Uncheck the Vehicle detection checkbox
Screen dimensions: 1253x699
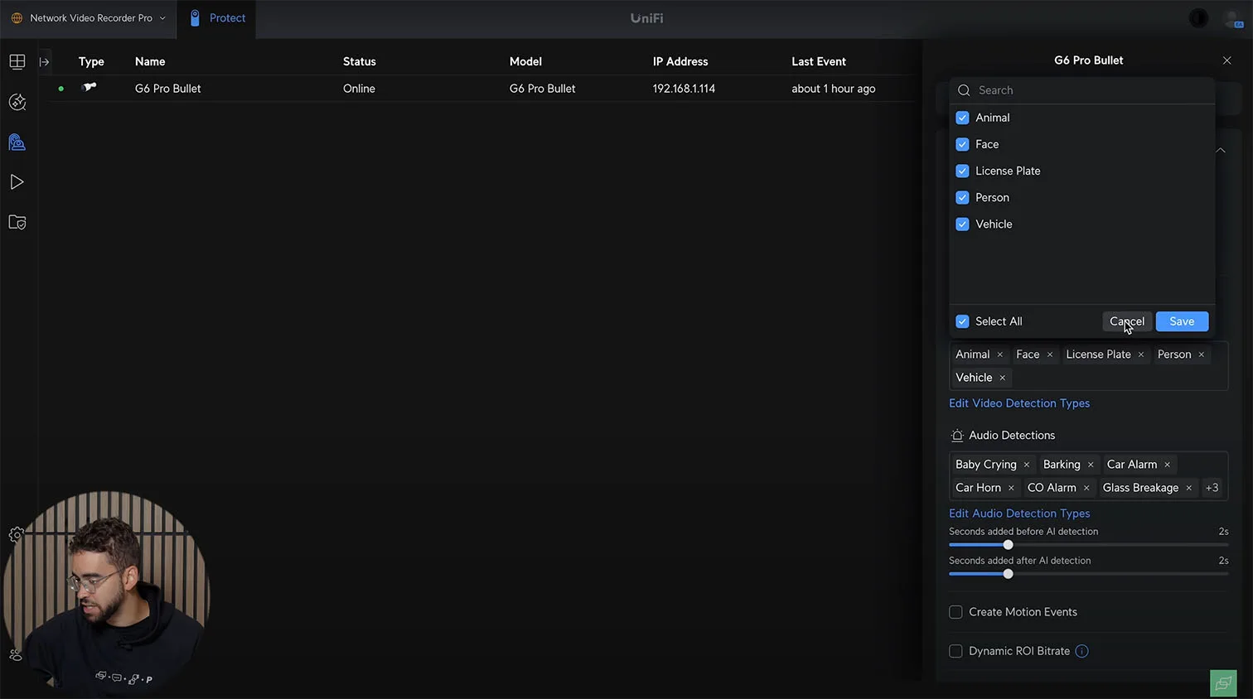coord(962,224)
